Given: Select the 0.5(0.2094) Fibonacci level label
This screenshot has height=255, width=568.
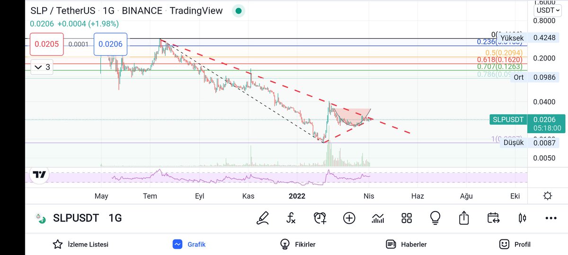Looking at the screenshot, I should 504,52.
